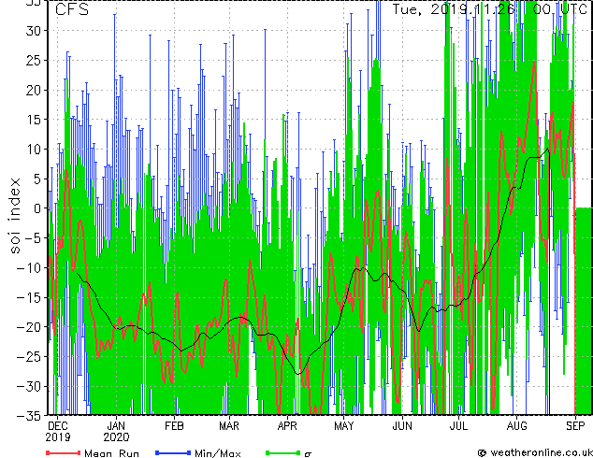Click the y-axis value -30
This screenshot has height=458, width=593.
pos(30,386)
